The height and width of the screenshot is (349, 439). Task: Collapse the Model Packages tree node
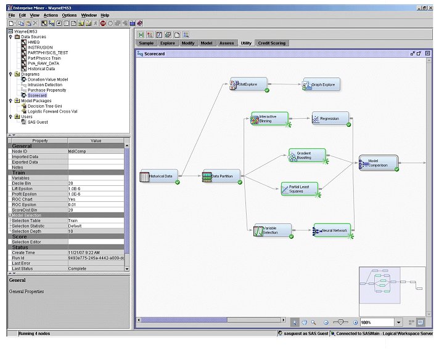click(x=10, y=100)
